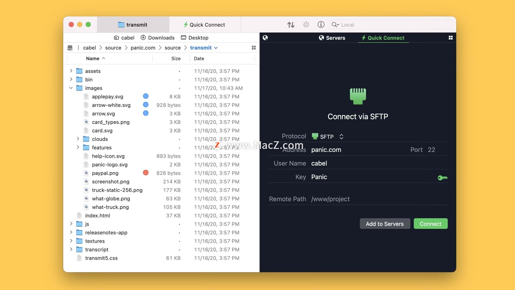
Task: Click the activity spinner icon in toolbar
Action: point(306,25)
